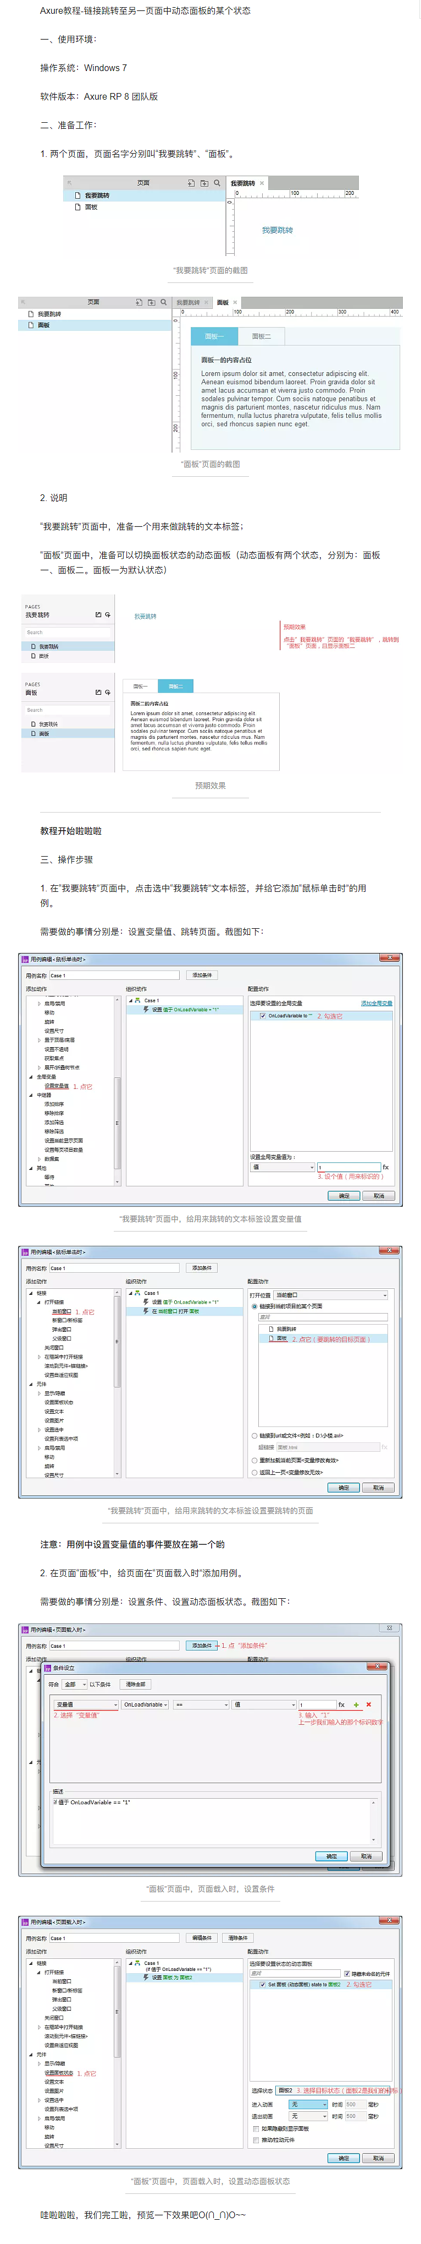Open the external-link icon beside 我要跳转 preview title
The height and width of the screenshot is (2244, 421).
(x=98, y=615)
